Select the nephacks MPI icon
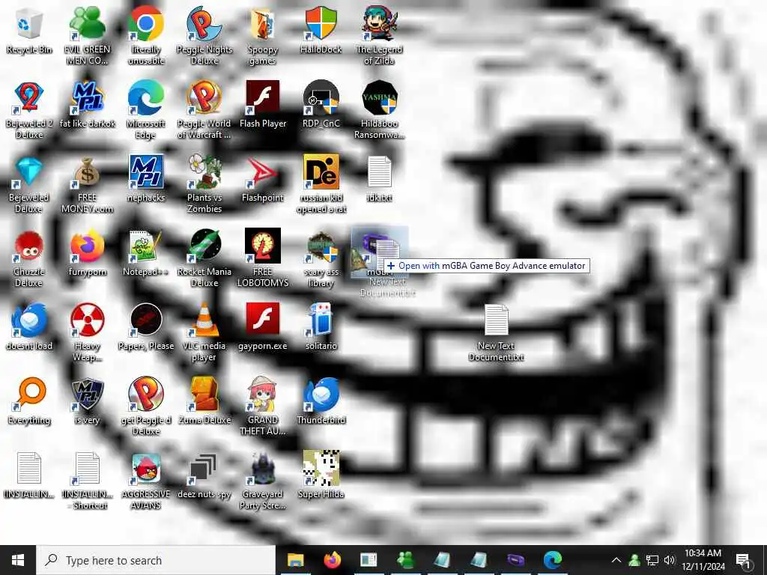Image resolution: width=767 pixels, height=575 pixels. (146, 172)
